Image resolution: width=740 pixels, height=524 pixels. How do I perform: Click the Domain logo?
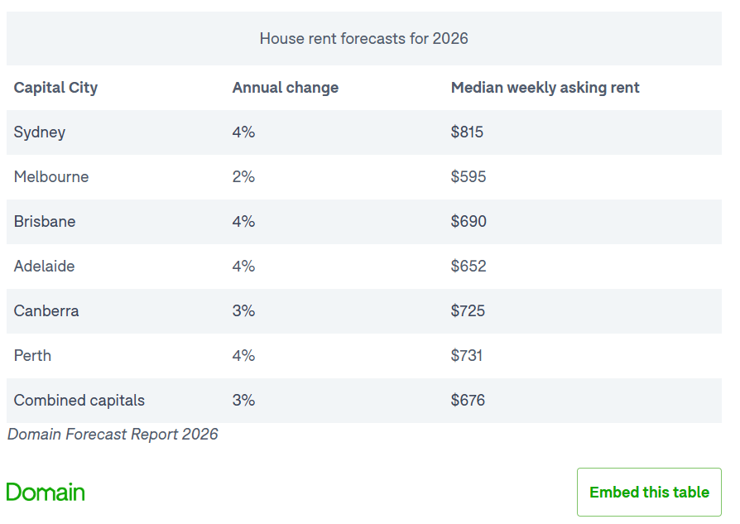[46, 492]
